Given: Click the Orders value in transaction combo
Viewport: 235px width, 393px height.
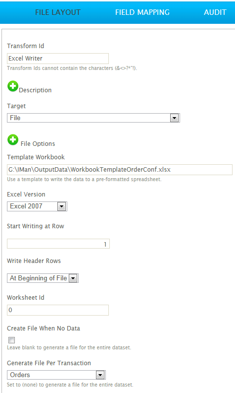Looking at the screenshot, I should coord(20,375).
